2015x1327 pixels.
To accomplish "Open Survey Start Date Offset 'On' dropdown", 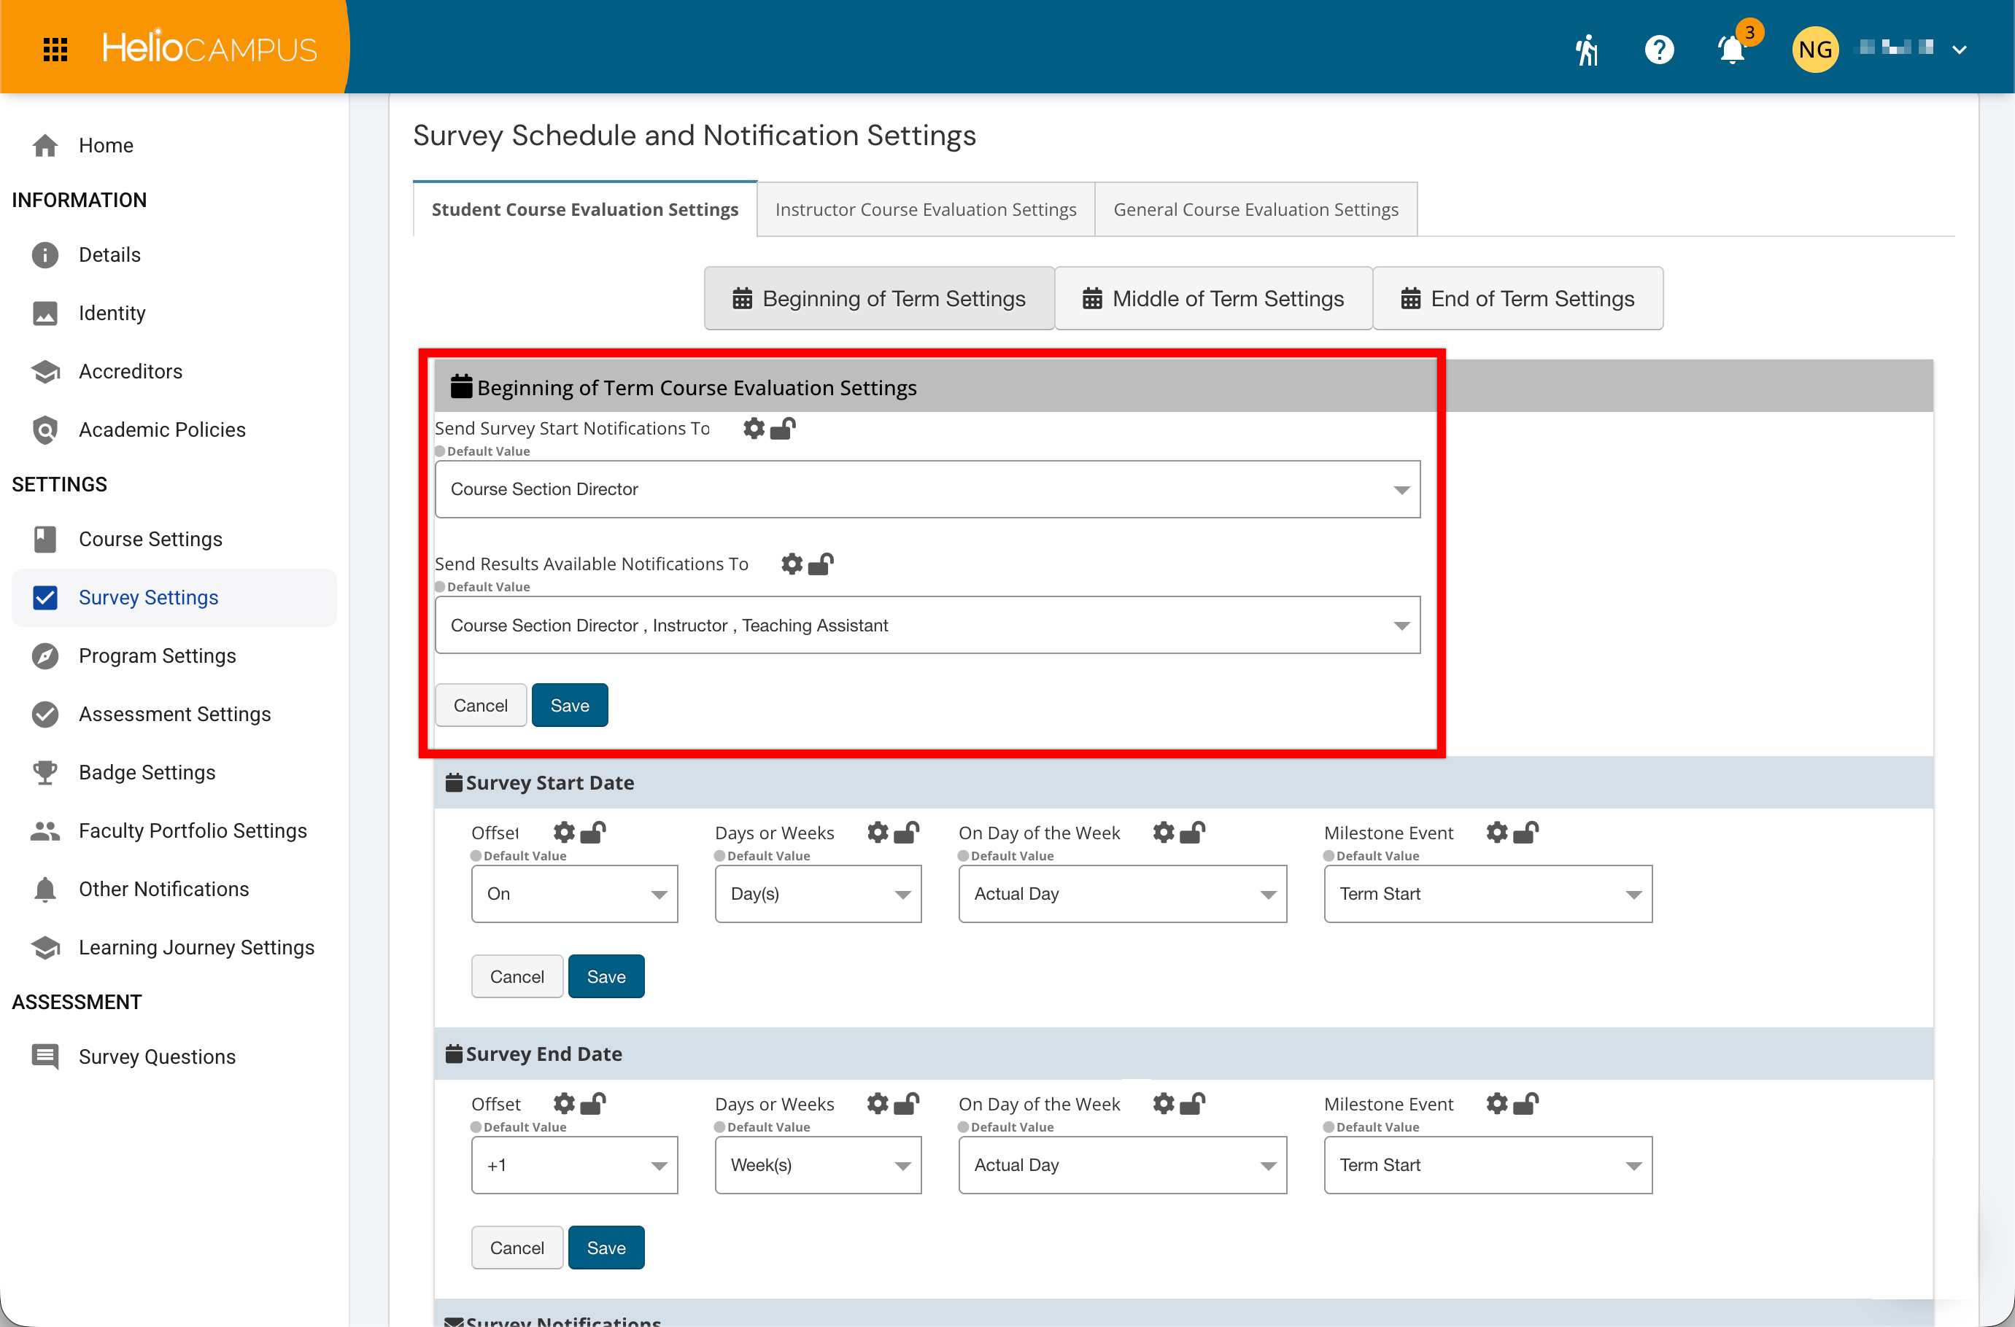I will click(574, 894).
